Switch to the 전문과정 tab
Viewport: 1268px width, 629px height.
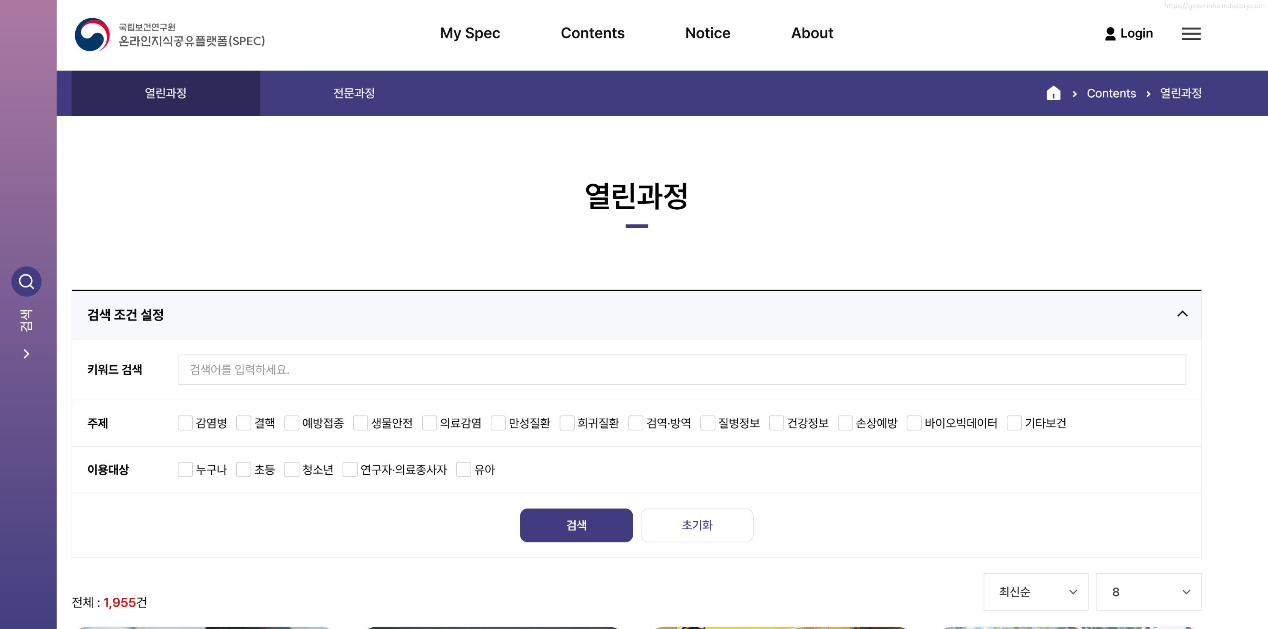pyautogui.click(x=354, y=93)
